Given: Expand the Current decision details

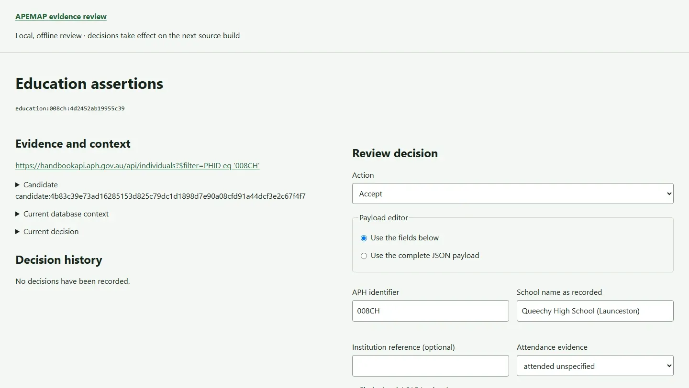Looking at the screenshot, I should [47, 232].
